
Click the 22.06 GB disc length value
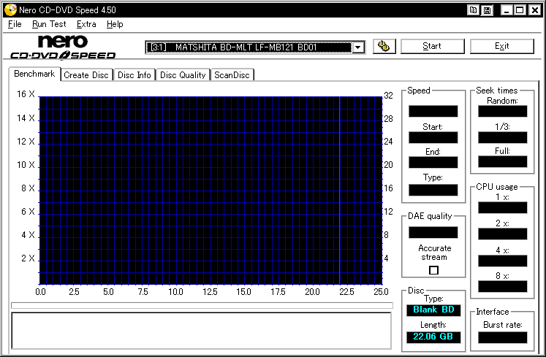(433, 337)
